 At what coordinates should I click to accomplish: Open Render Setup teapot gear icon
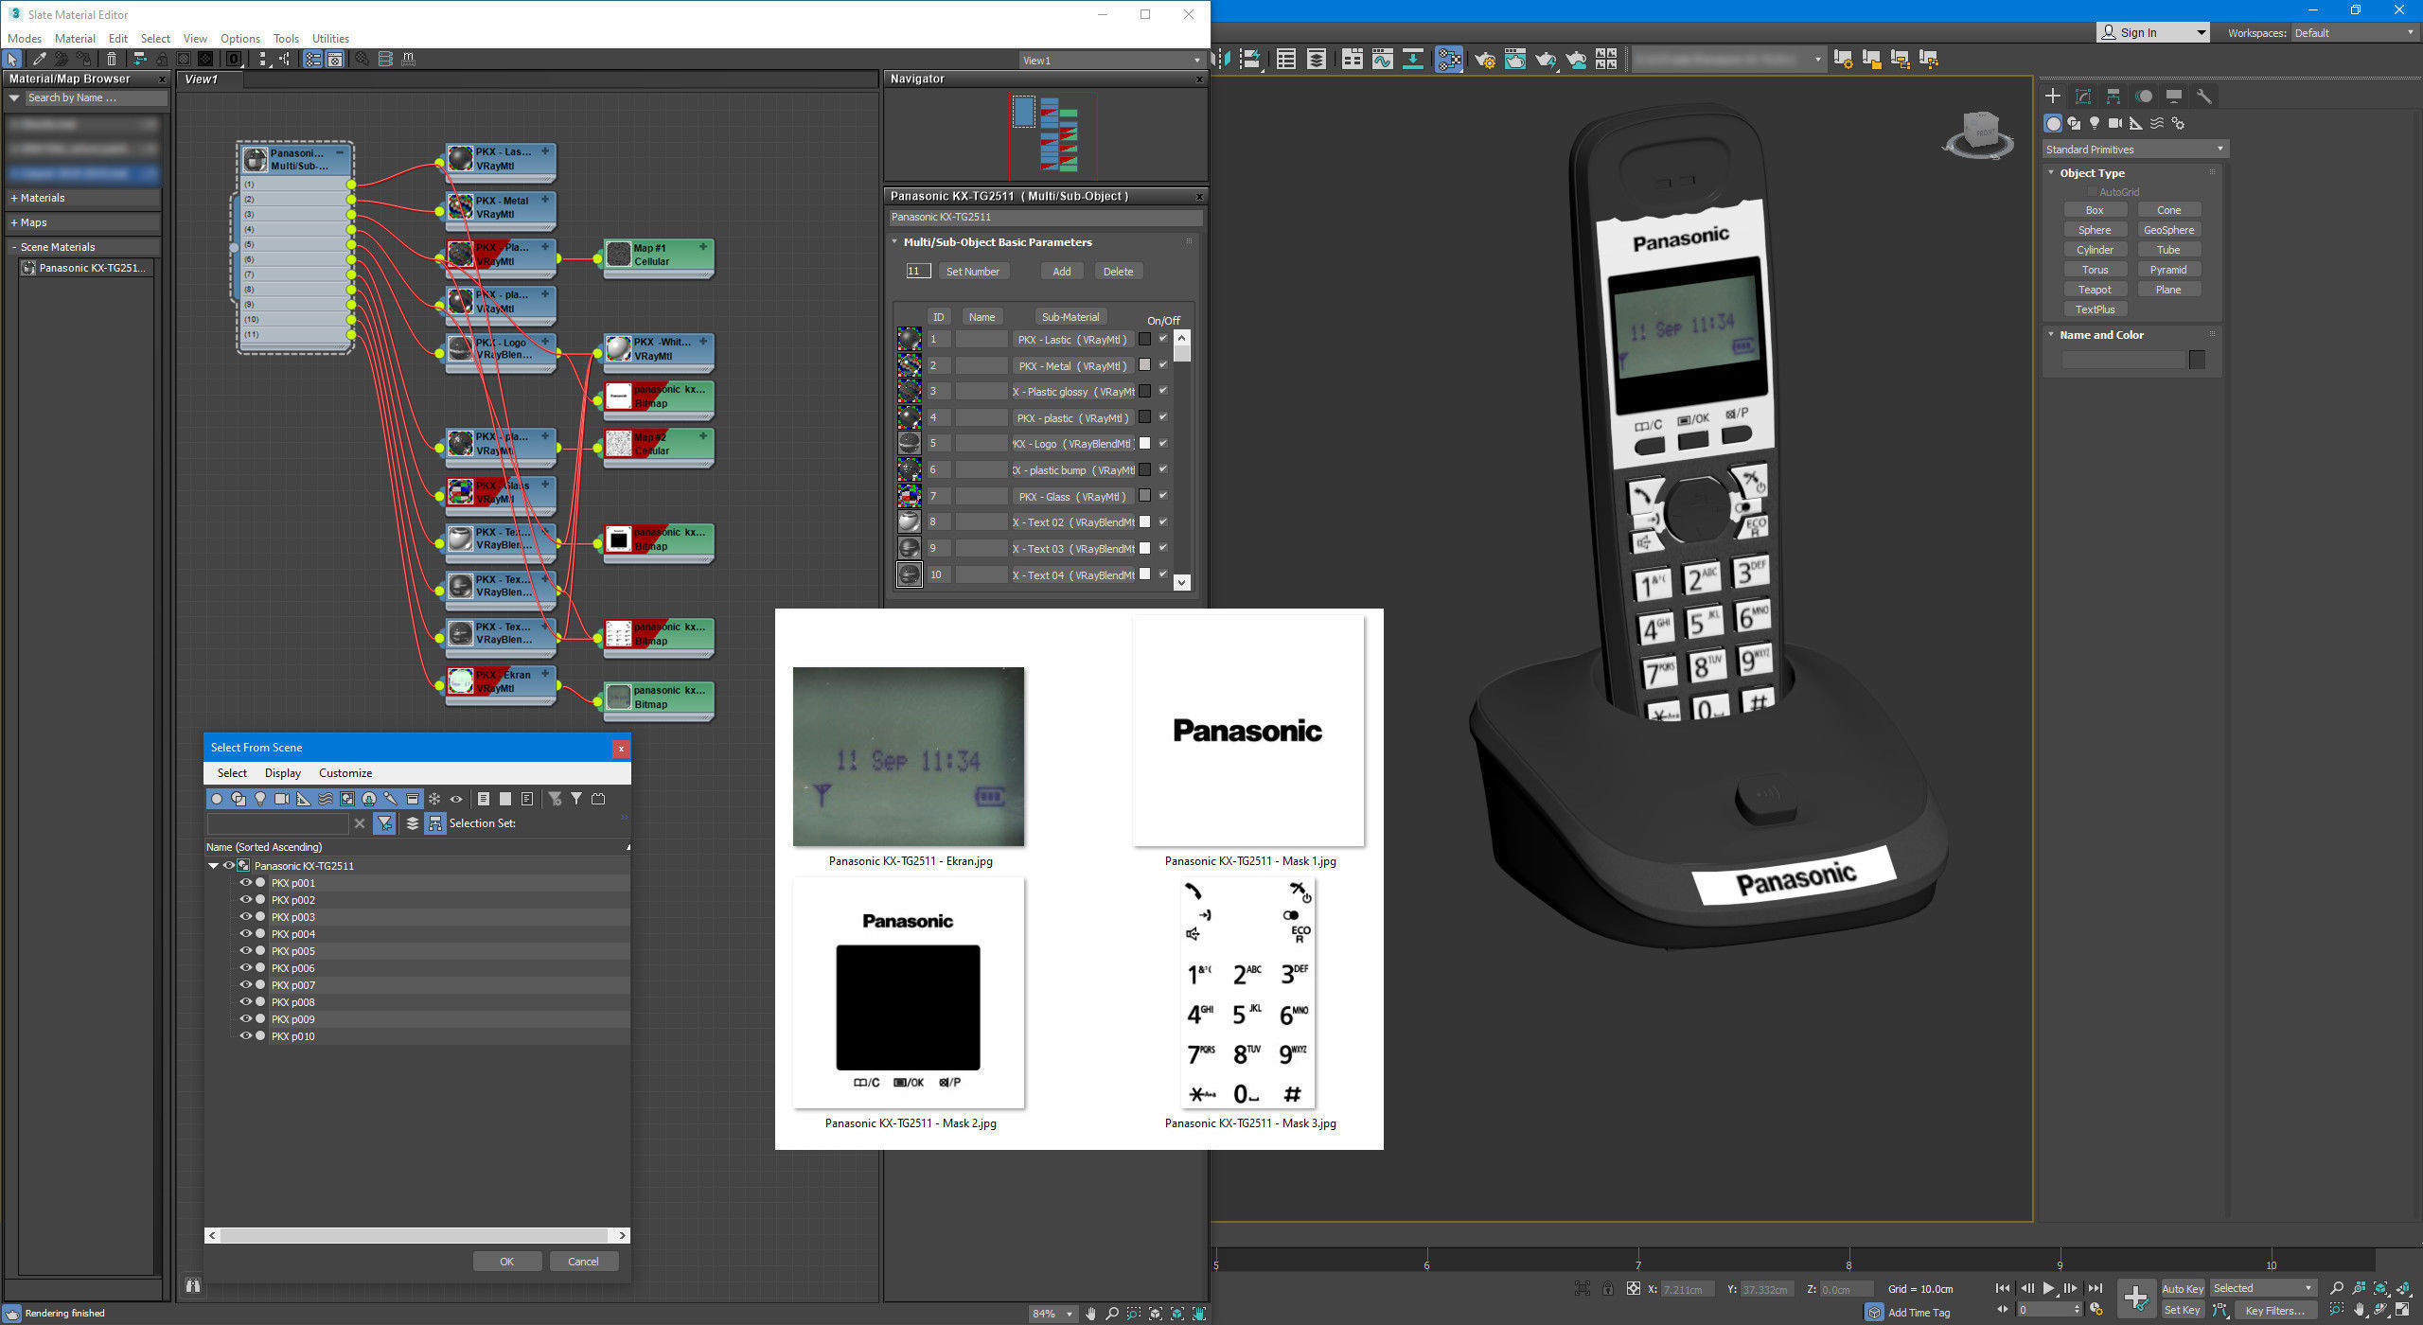(x=1485, y=60)
